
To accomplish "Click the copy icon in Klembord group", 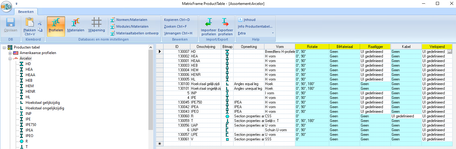I will pos(40,30).
